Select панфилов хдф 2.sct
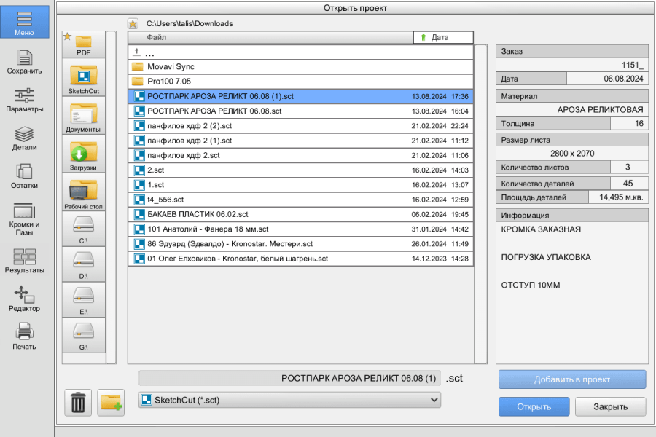The width and height of the screenshot is (656, 437). (301, 156)
